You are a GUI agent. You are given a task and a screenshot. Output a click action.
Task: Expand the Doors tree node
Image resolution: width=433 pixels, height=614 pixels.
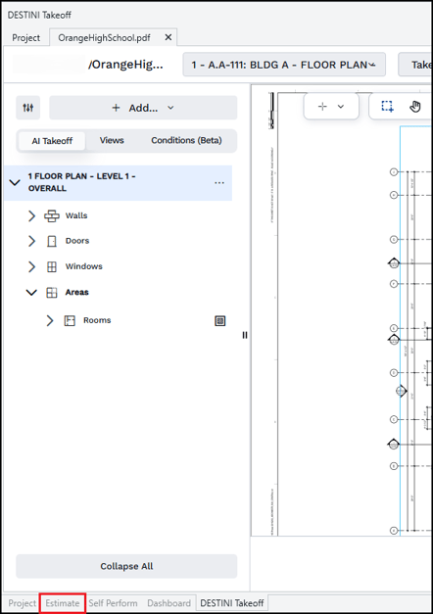[31, 241]
